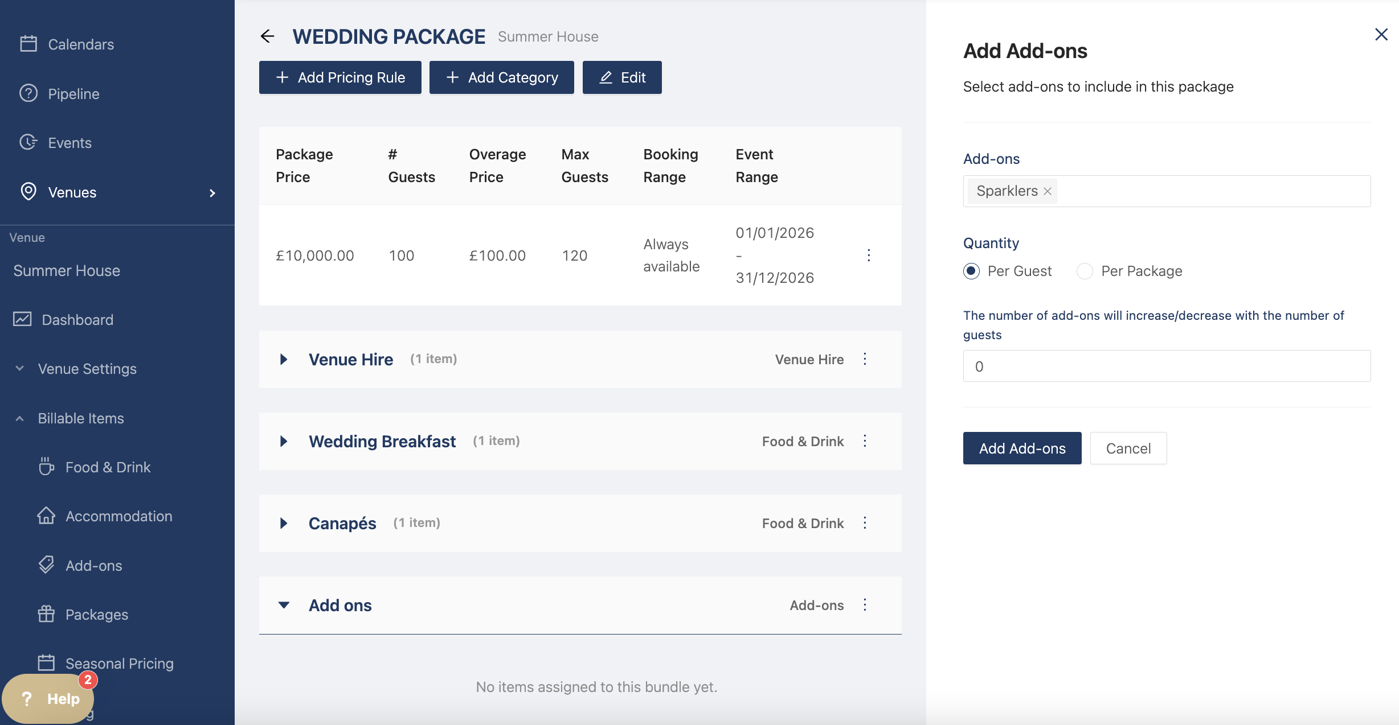Click the Add Pricing Rule button
Screen dimensions: 1399x725
click(x=340, y=77)
